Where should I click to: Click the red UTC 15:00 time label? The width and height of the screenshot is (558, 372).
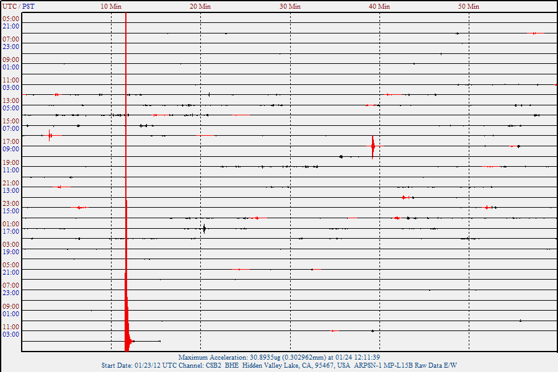click(11, 121)
